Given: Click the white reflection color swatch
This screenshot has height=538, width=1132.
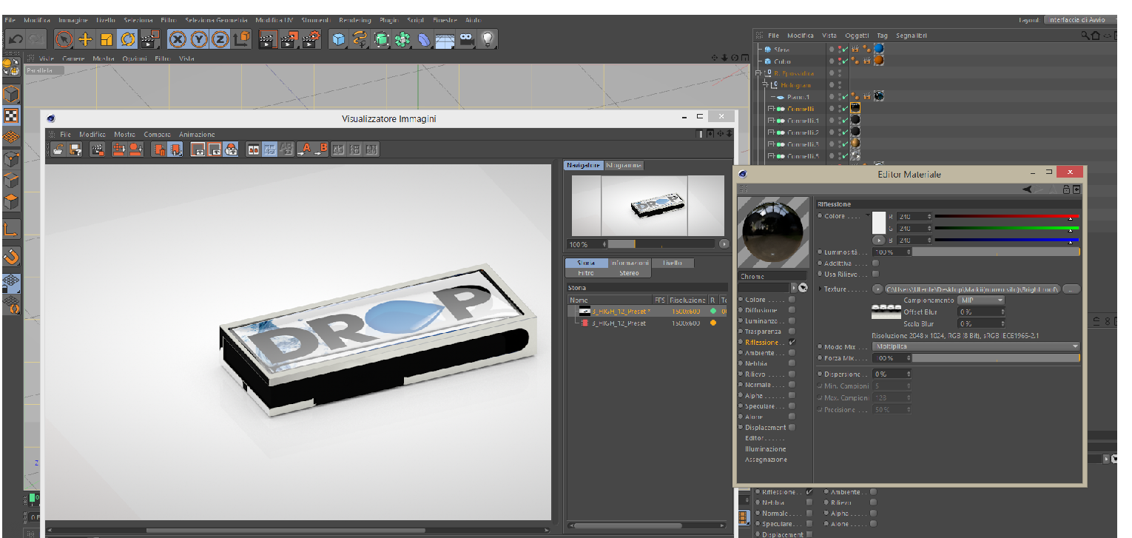Looking at the screenshot, I should coord(879,223).
